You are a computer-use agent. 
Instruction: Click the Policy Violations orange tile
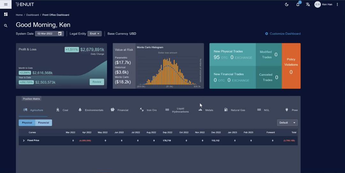[x=291, y=66]
